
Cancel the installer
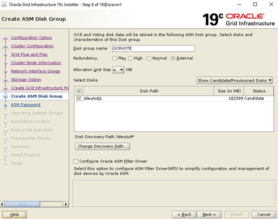tap(264, 215)
